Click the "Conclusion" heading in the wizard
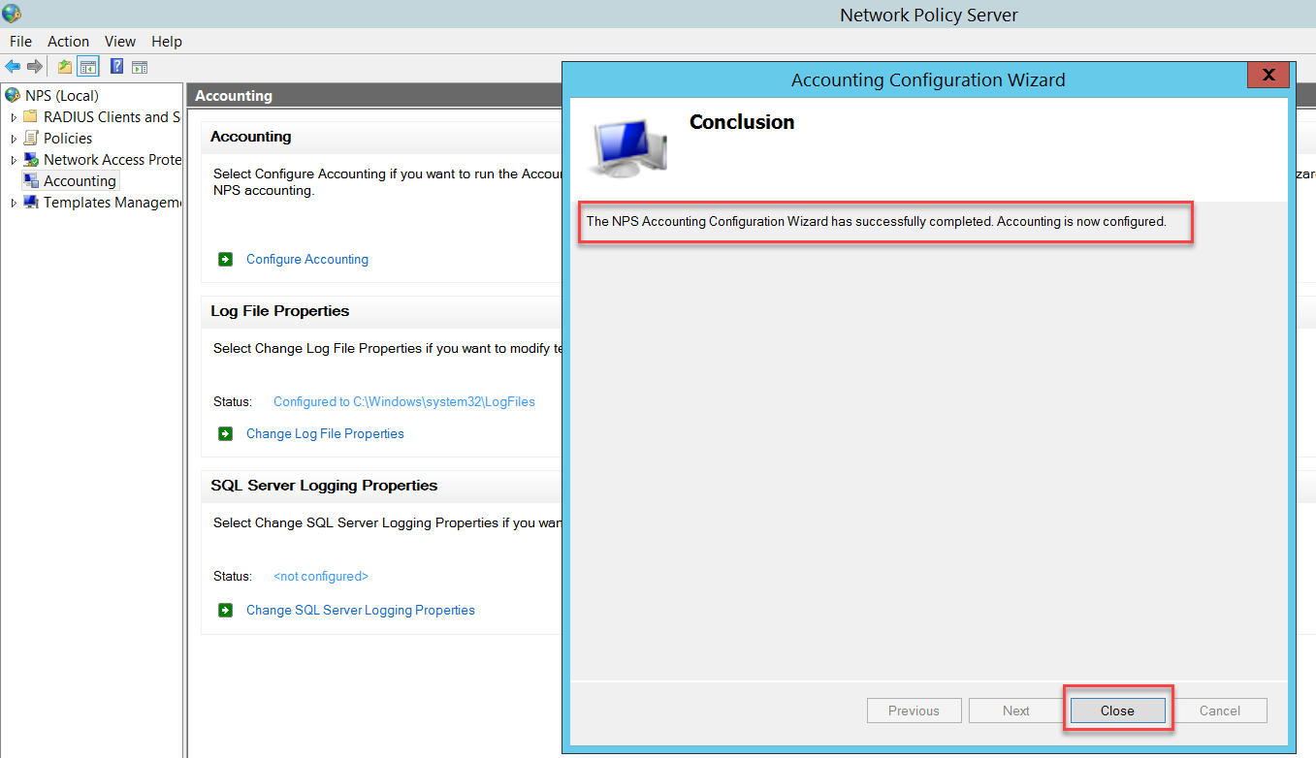Viewport: 1316px width, 758px height. (742, 122)
